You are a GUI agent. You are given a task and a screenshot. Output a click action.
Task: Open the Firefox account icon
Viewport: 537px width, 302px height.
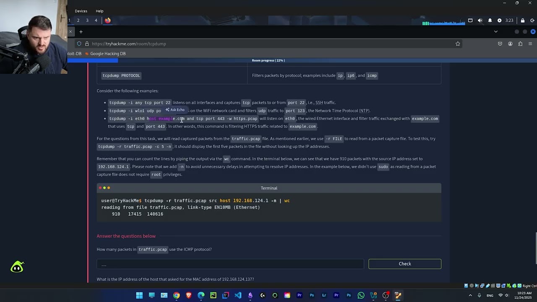click(x=510, y=44)
